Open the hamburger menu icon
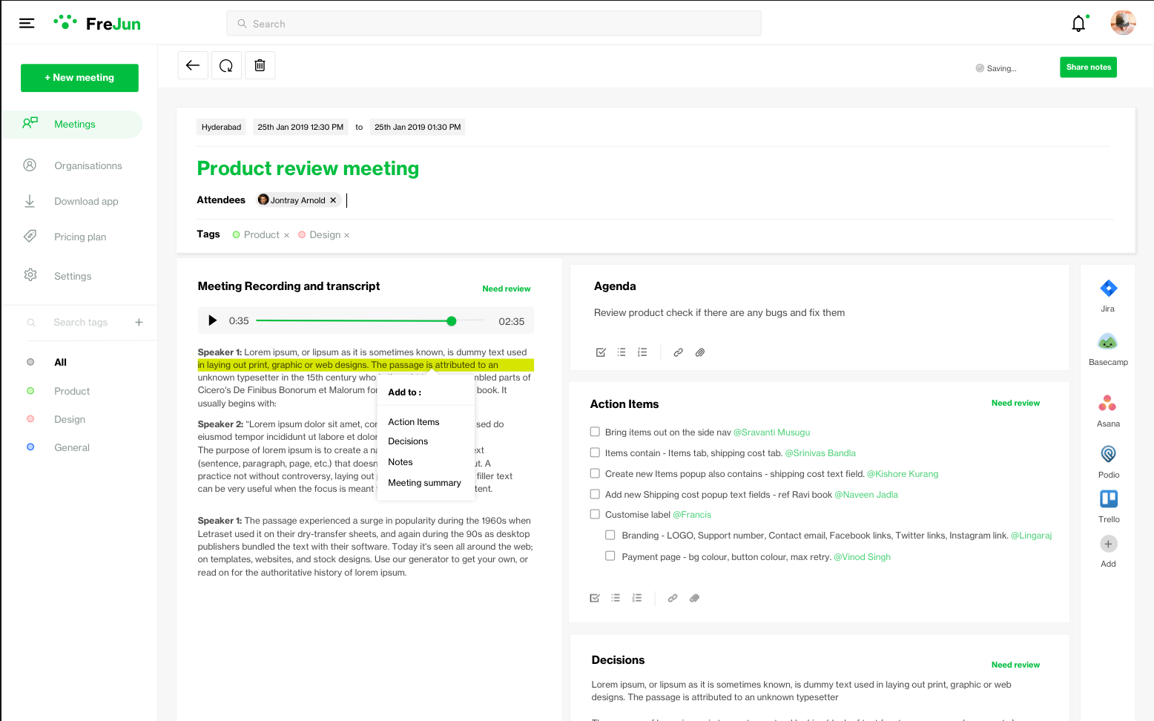This screenshot has height=721, width=1154. point(27,24)
